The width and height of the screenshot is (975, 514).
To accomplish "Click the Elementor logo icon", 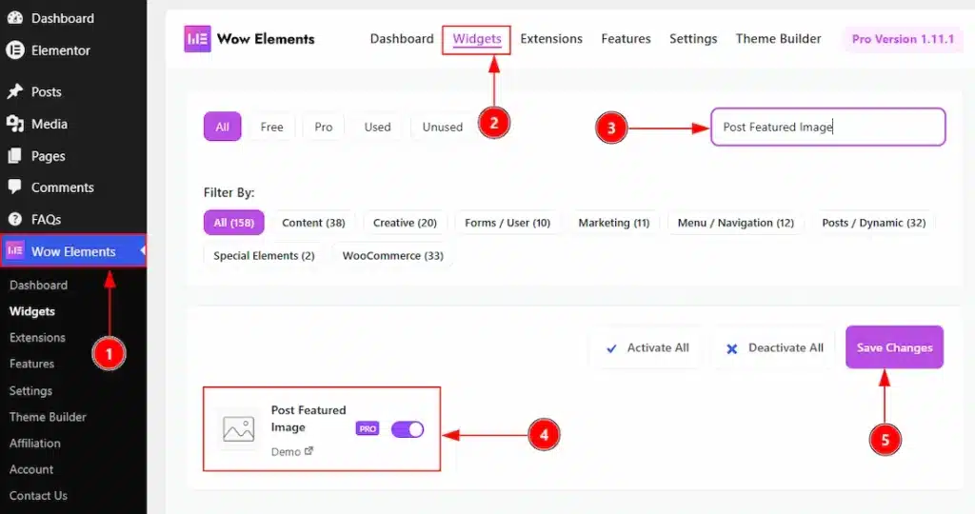I will (15, 49).
